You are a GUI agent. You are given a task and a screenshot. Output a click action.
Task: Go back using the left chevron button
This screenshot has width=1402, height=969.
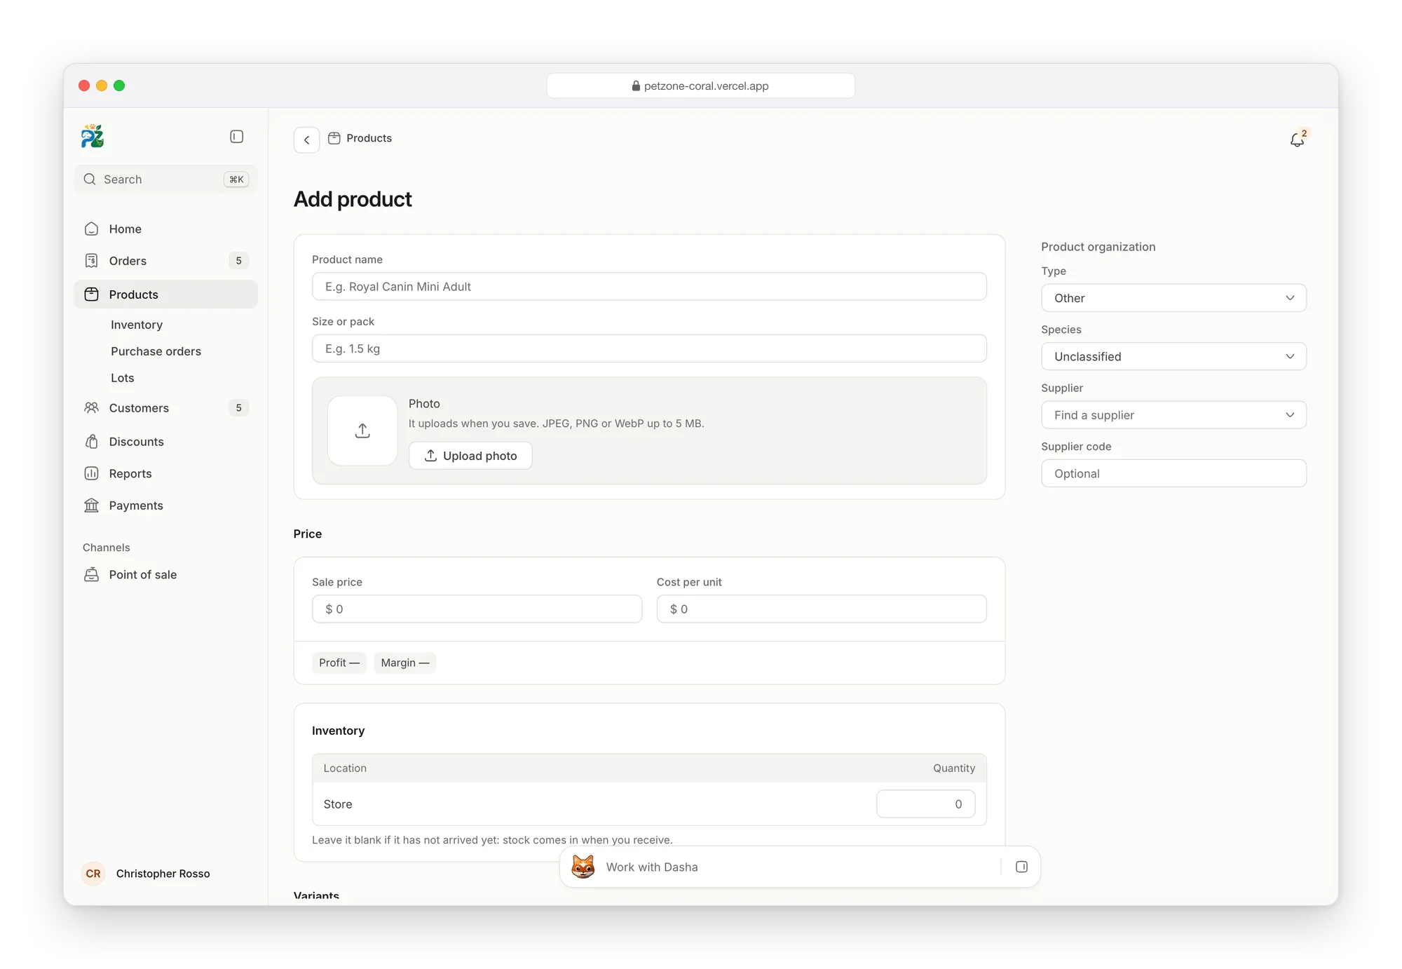[306, 140]
